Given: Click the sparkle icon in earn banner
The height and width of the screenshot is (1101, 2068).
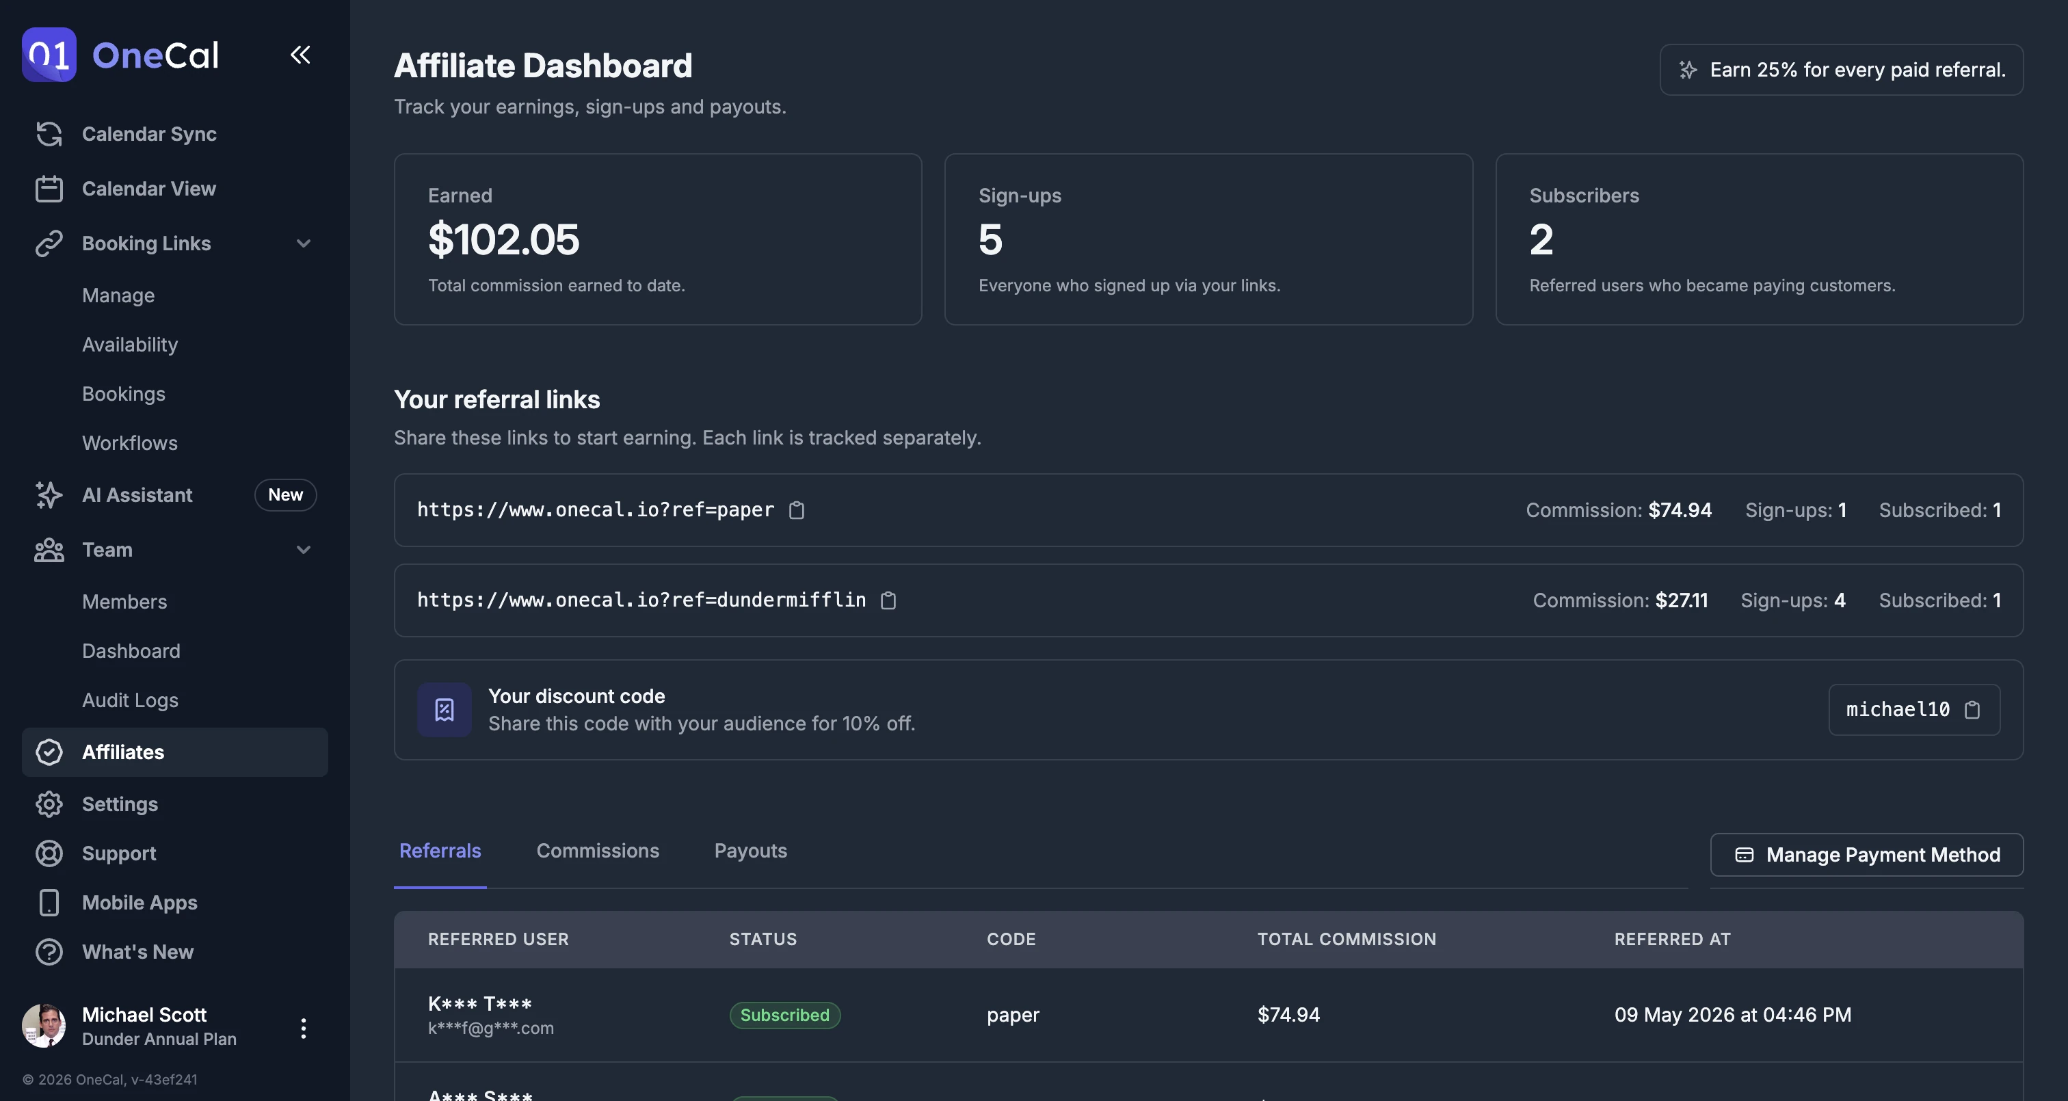Looking at the screenshot, I should pyautogui.click(x=1688, y=70).
